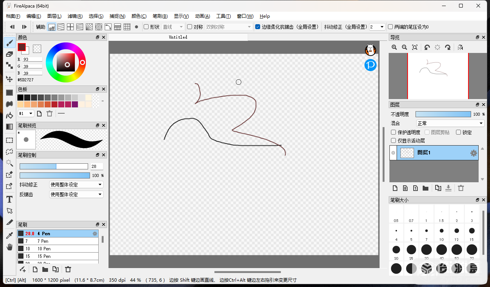Select the Brush tool in left toolbar
This screenshot has height=287, width=490.
pos(9,43)
